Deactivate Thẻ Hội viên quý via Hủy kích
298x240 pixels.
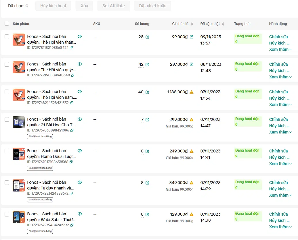279,71
